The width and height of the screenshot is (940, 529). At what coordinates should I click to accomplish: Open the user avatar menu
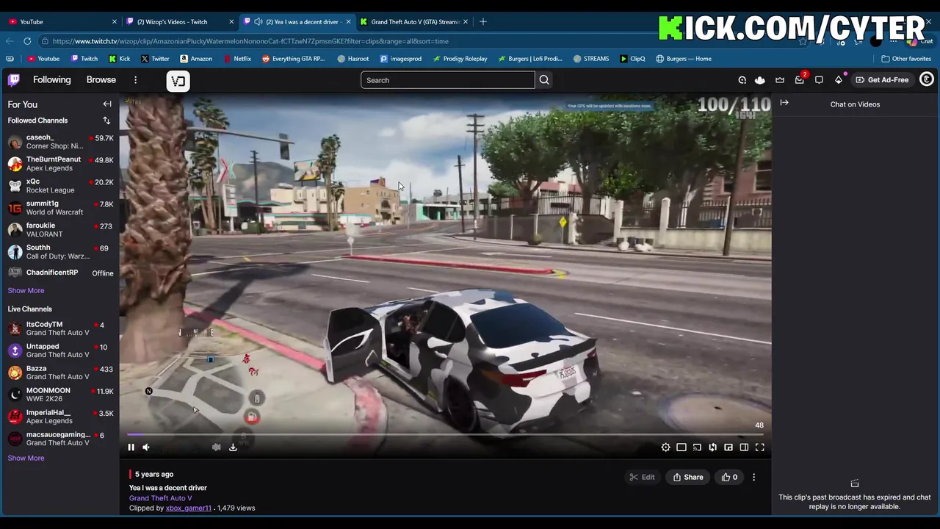click(x=926, y=79)
